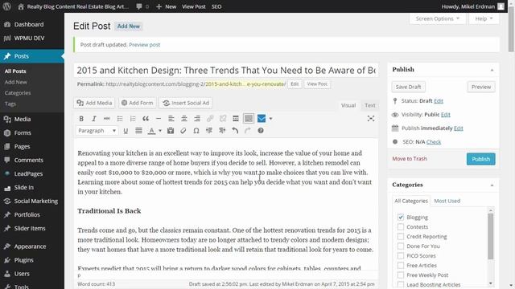This screenshot has width=515, height=289.
Task: Check the Contests category
Action: tap(401, 226)
